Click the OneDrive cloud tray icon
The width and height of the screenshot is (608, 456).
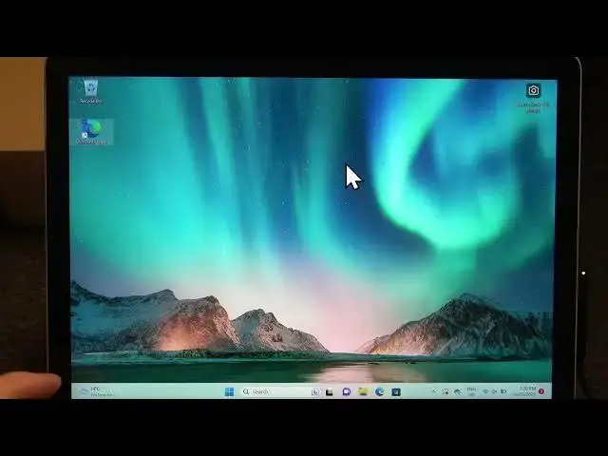[458, 392]
